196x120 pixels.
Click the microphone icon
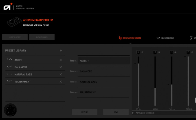point(158,38)
